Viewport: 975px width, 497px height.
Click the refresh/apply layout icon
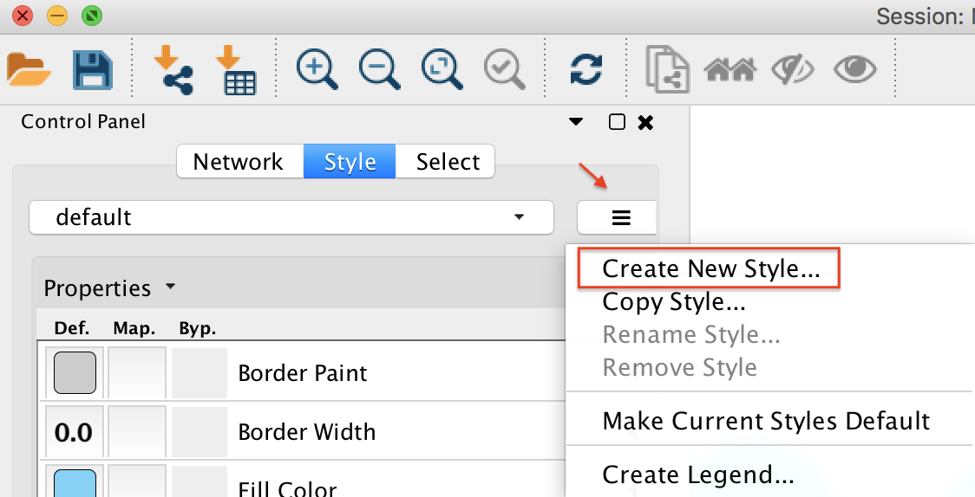click(586, 69)
